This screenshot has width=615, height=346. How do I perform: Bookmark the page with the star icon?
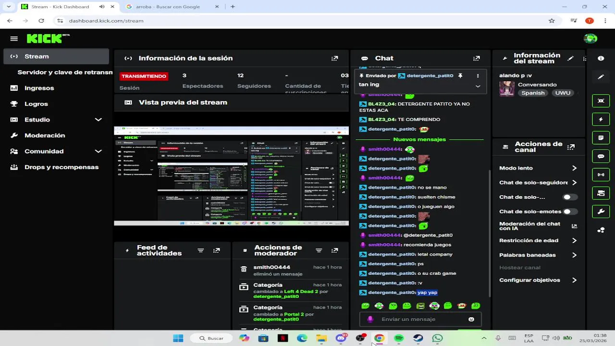(552, 21)
